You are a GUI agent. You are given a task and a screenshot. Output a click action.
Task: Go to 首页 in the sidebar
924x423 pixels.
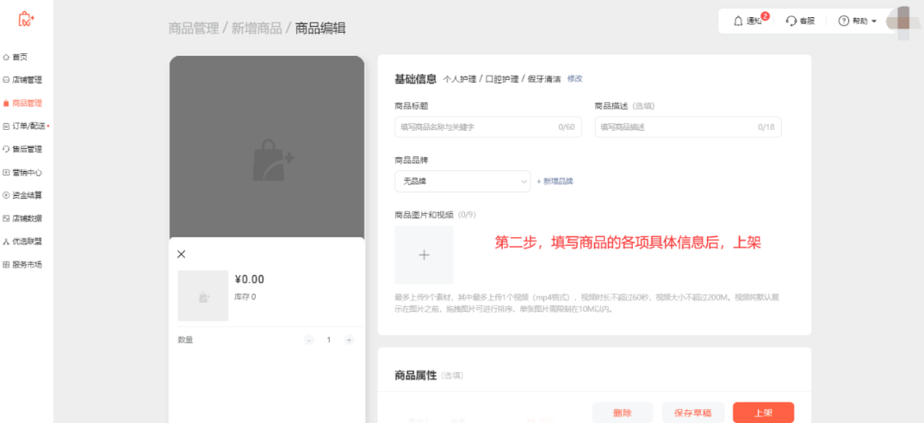16,57
